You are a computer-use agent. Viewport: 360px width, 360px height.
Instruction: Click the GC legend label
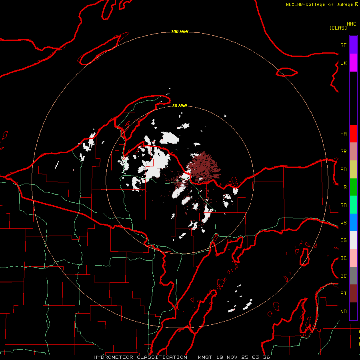click(x=343, y=276)
